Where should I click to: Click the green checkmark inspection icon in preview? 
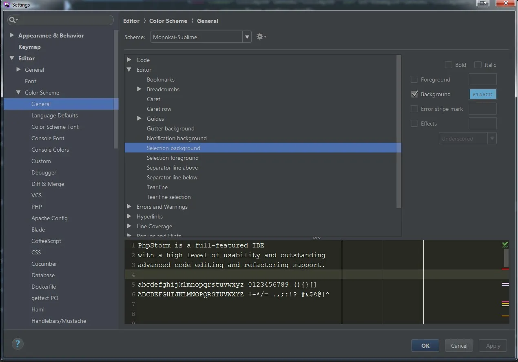[505, 245]
